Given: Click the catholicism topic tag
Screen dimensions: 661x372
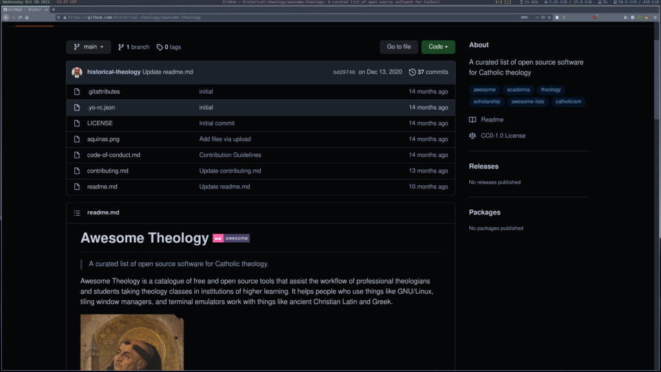Looking at the screenshot, I should 568,101.
